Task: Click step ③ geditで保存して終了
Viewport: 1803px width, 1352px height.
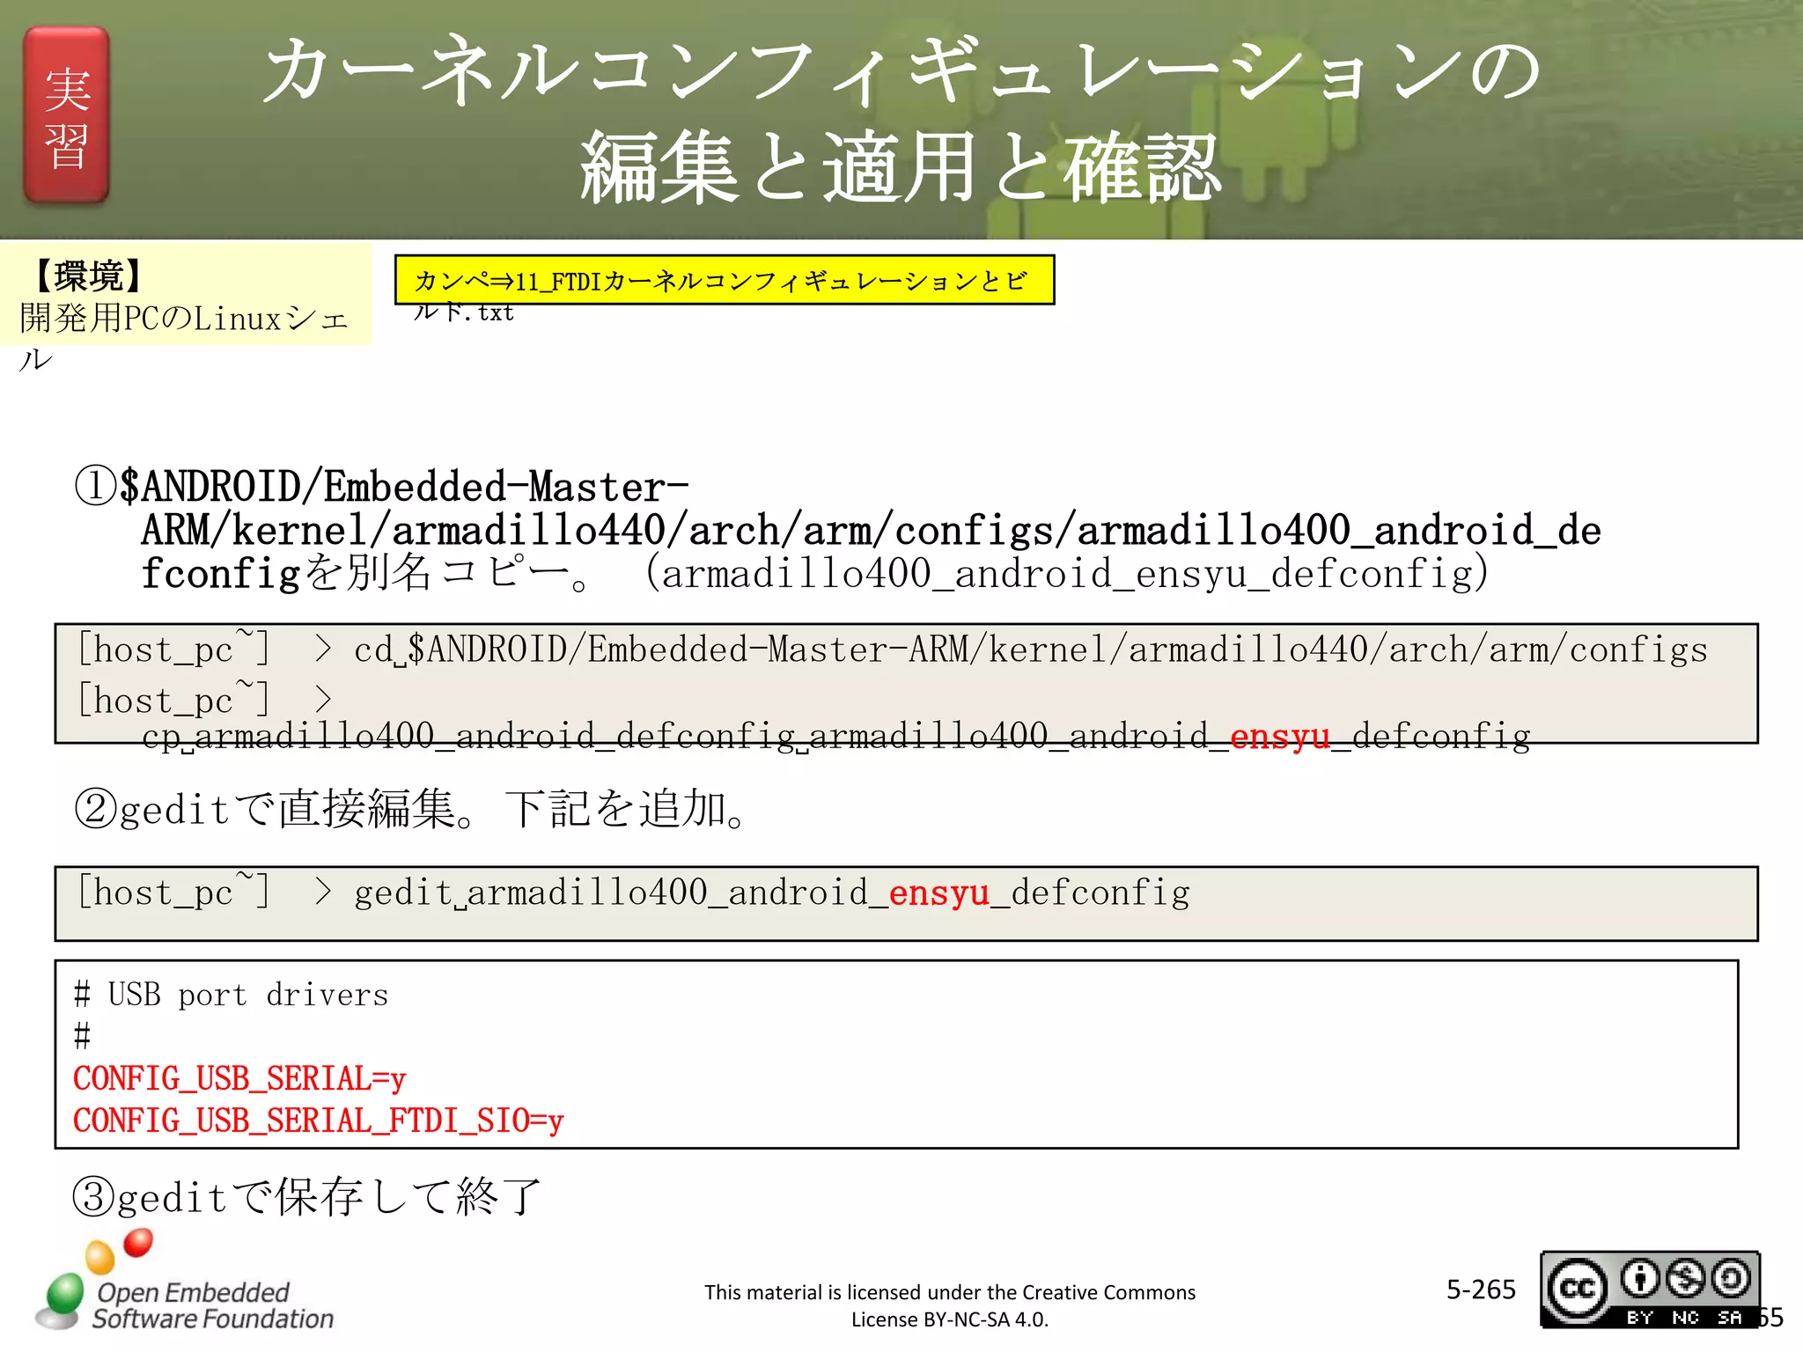Action: [x=306, y=1197]
